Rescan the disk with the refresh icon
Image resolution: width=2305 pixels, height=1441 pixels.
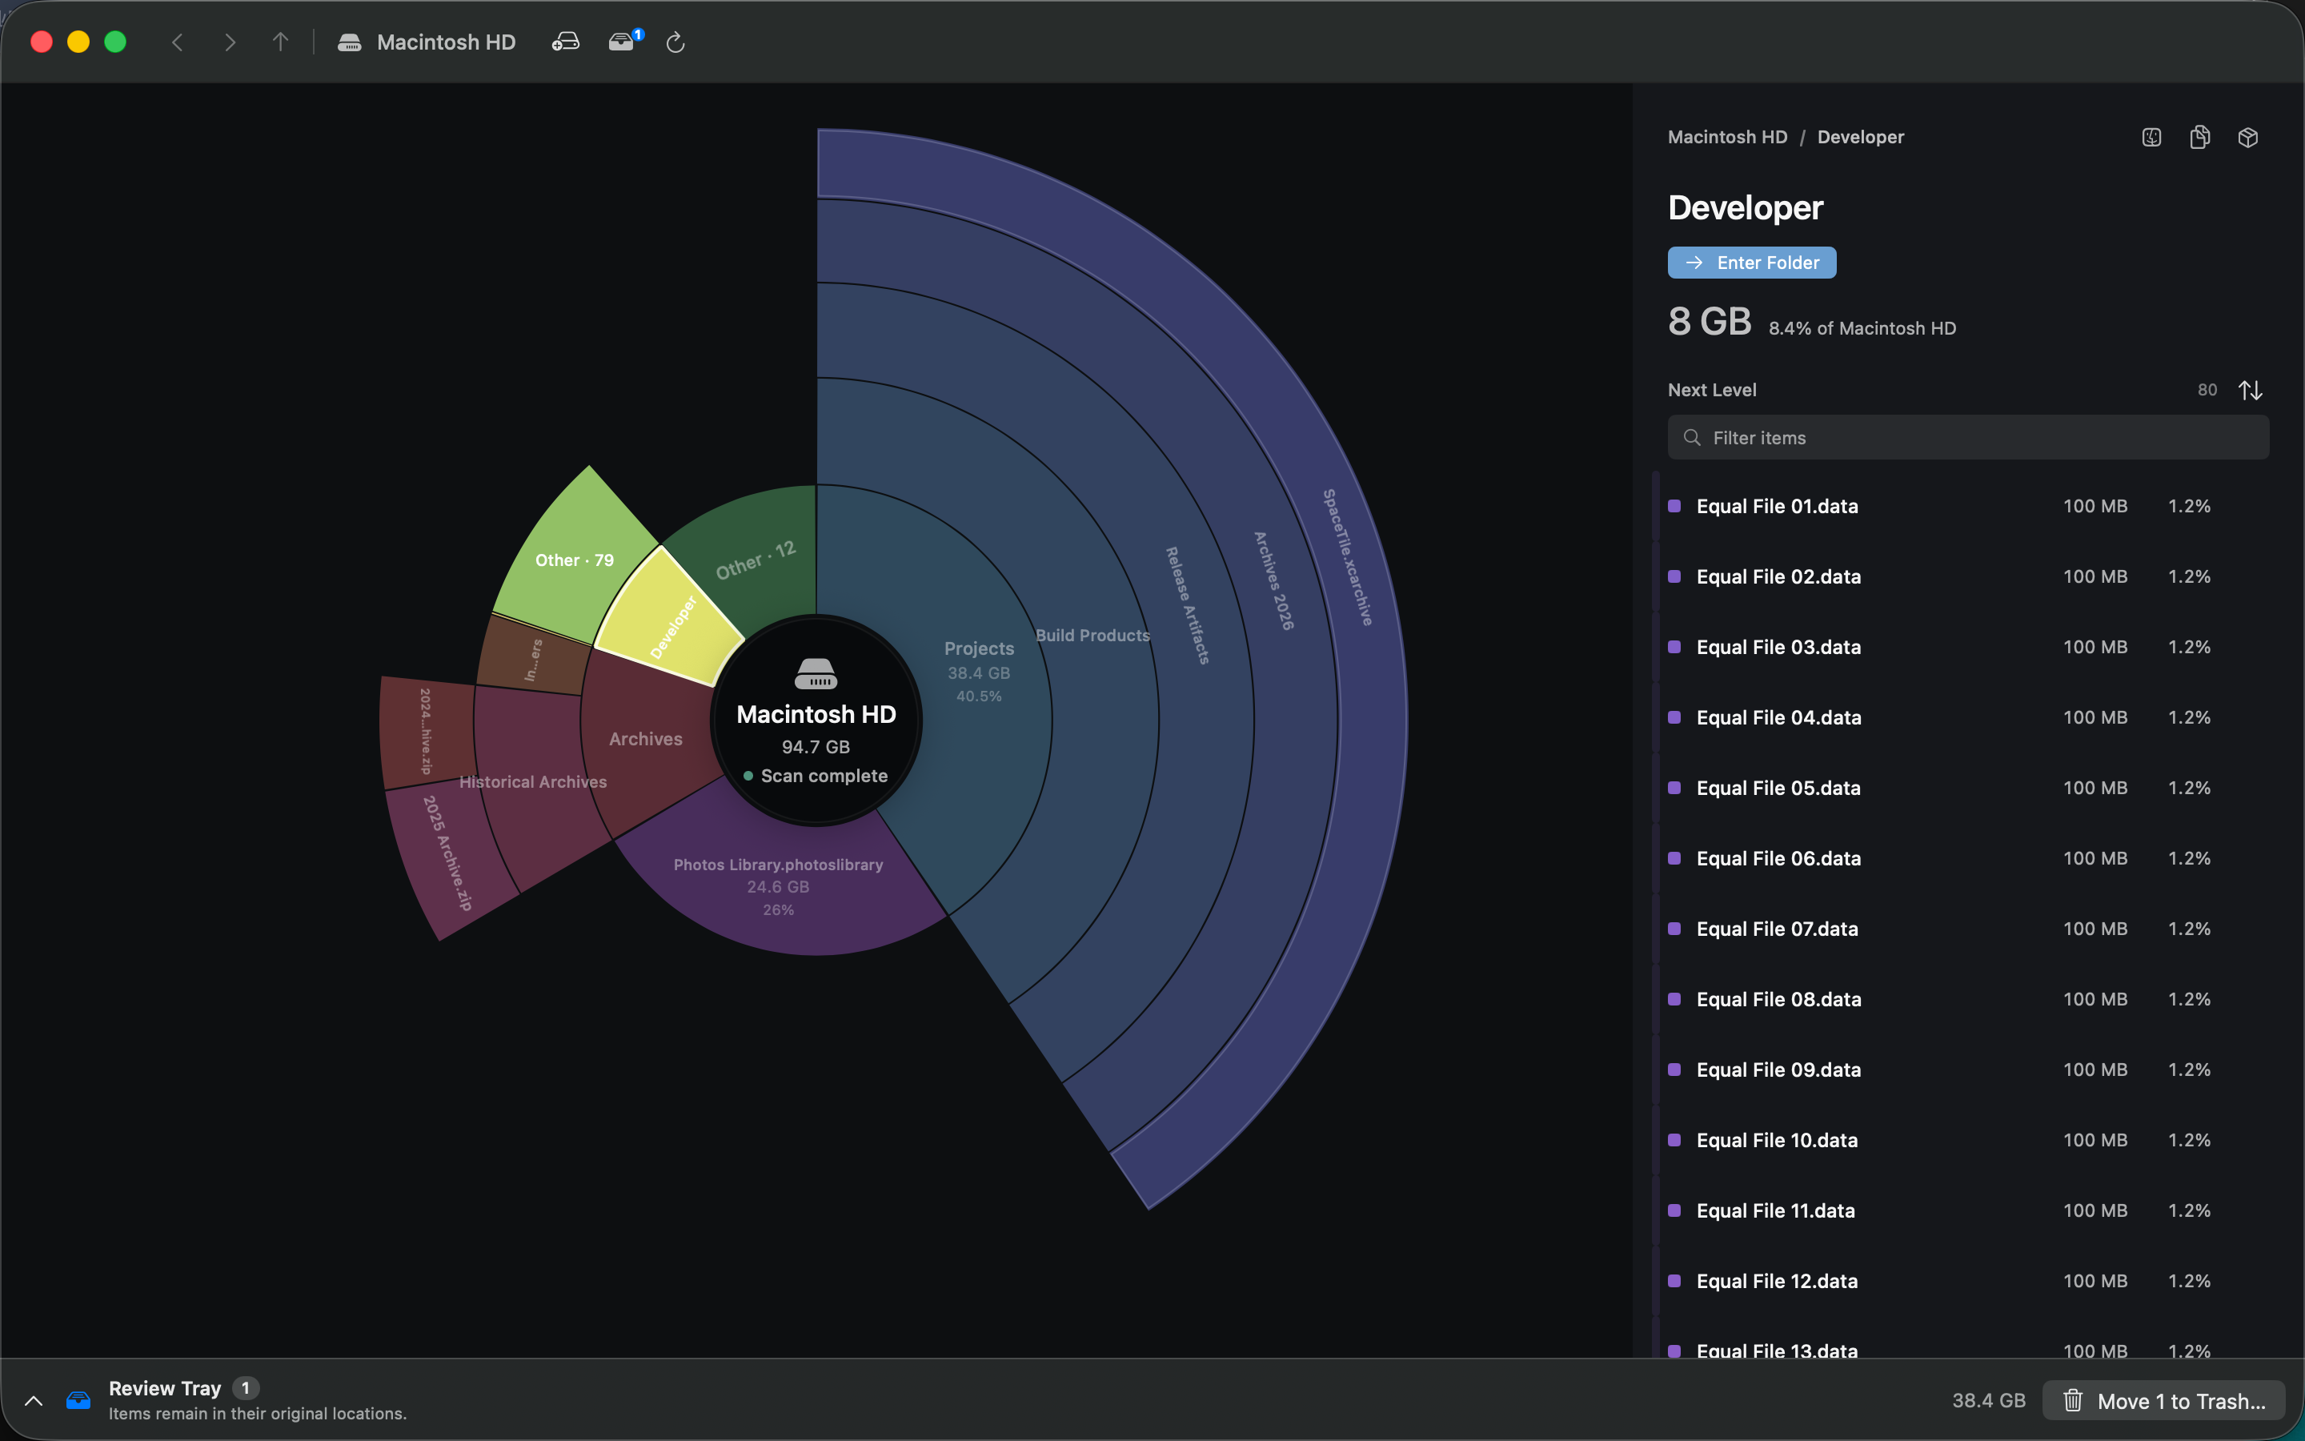(675, 42)
